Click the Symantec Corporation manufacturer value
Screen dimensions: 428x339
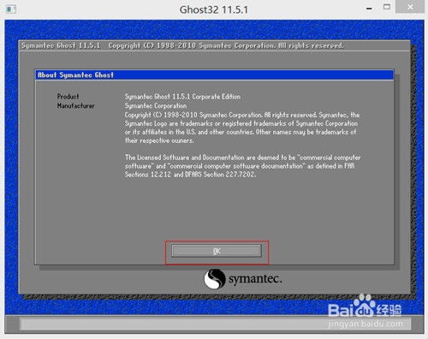[156, 106]
